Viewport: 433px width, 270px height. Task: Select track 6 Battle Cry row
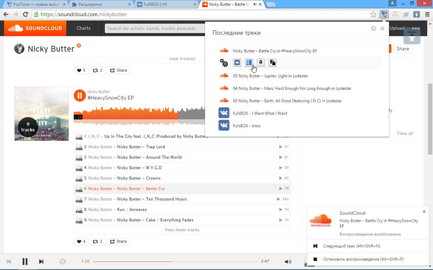click(x=182, y=189)
